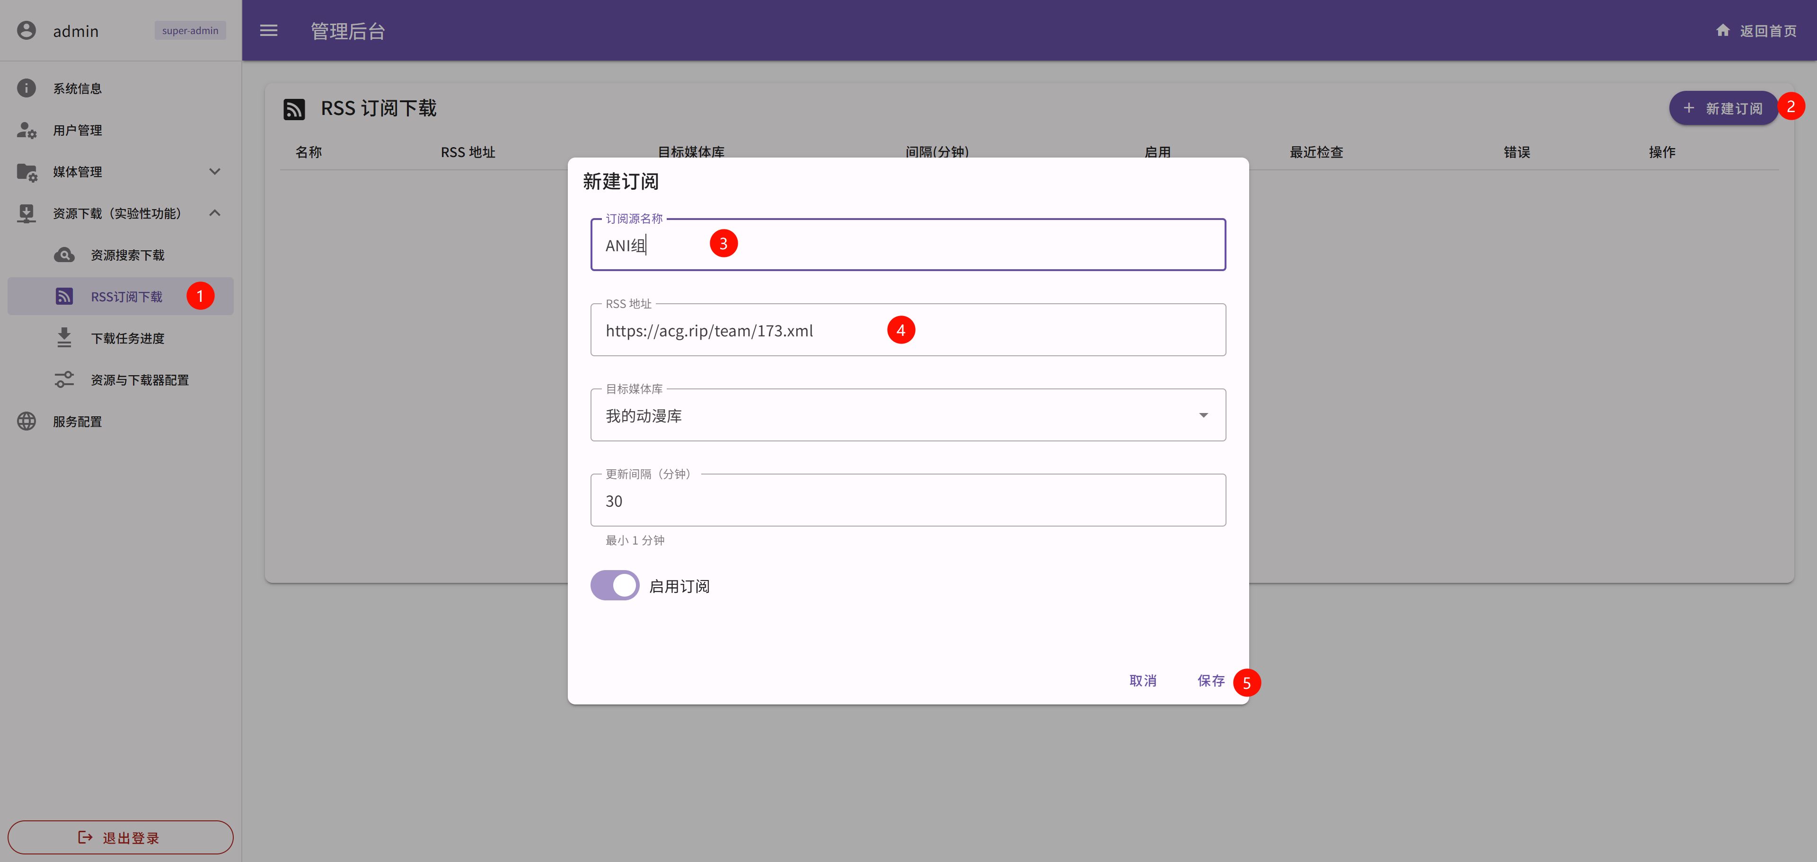Select the 系统信息 info icon

click(x=26, y=88)
